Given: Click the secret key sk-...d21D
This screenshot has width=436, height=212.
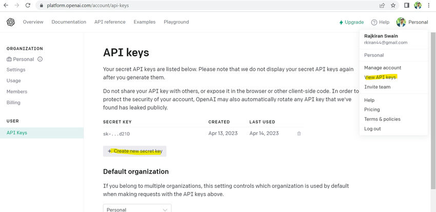Looking at the screenshot, I should tap(116, 134).
